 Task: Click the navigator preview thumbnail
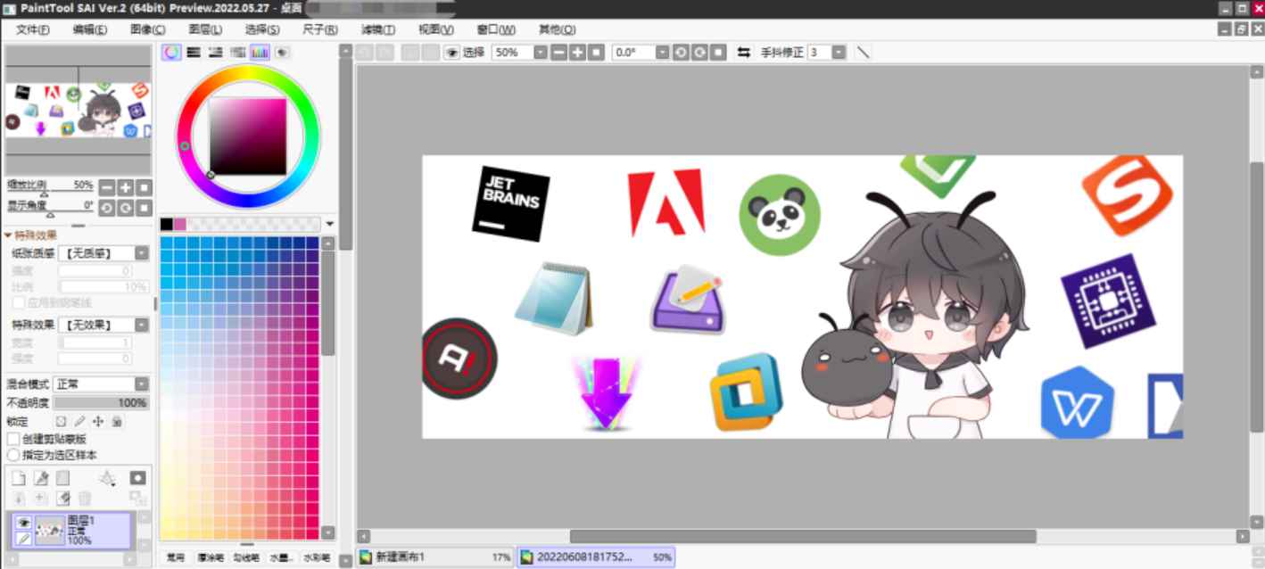pyautogui.click(x=78, y=111)
